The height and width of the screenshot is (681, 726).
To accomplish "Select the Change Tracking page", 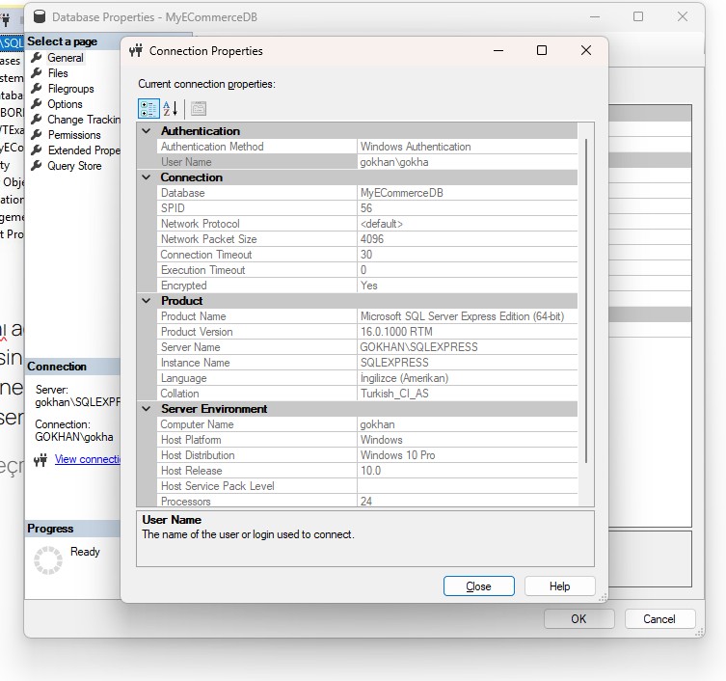I will point(83,120).
